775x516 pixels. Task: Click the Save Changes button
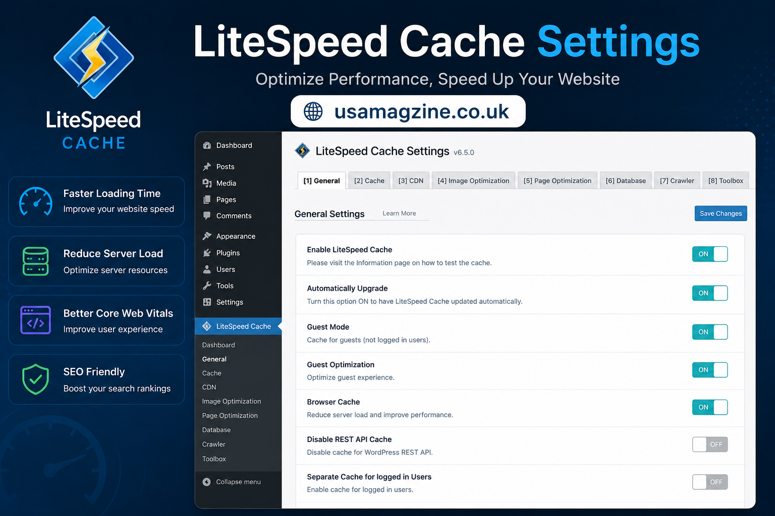(721, 214)
